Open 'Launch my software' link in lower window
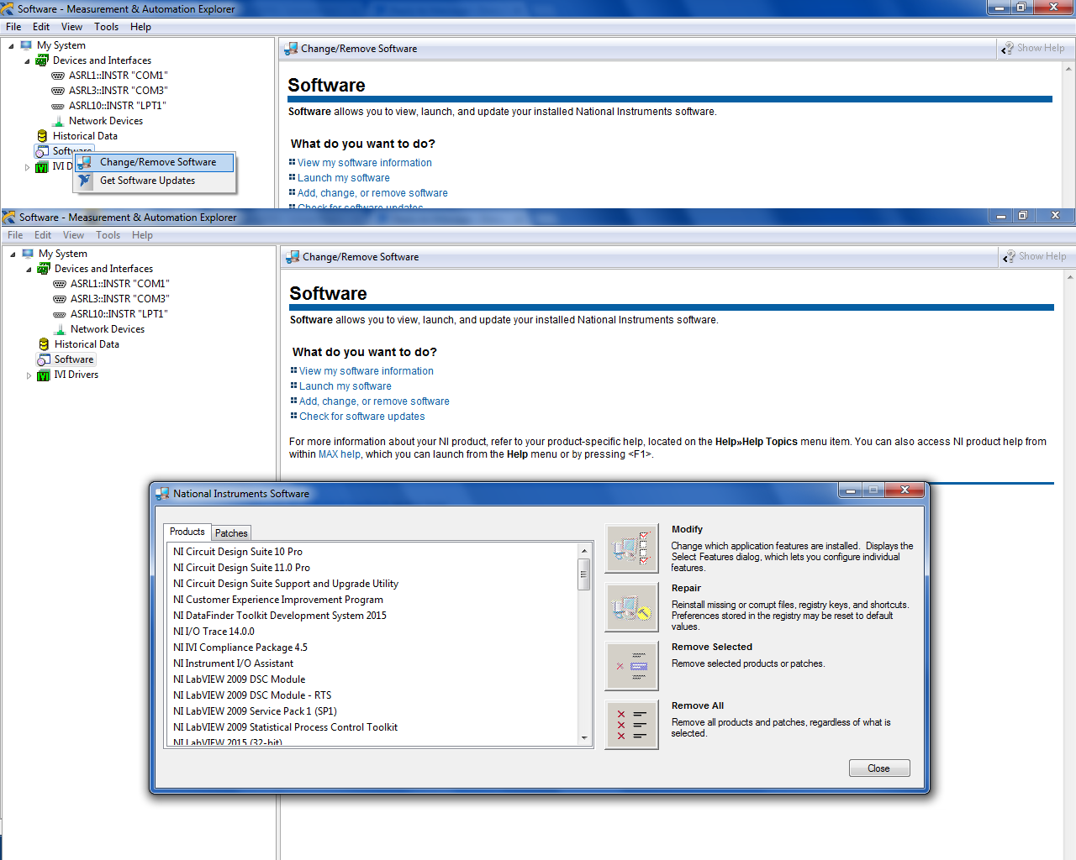1076x860 pixels. pyautogui.click(x=345, y=386)
